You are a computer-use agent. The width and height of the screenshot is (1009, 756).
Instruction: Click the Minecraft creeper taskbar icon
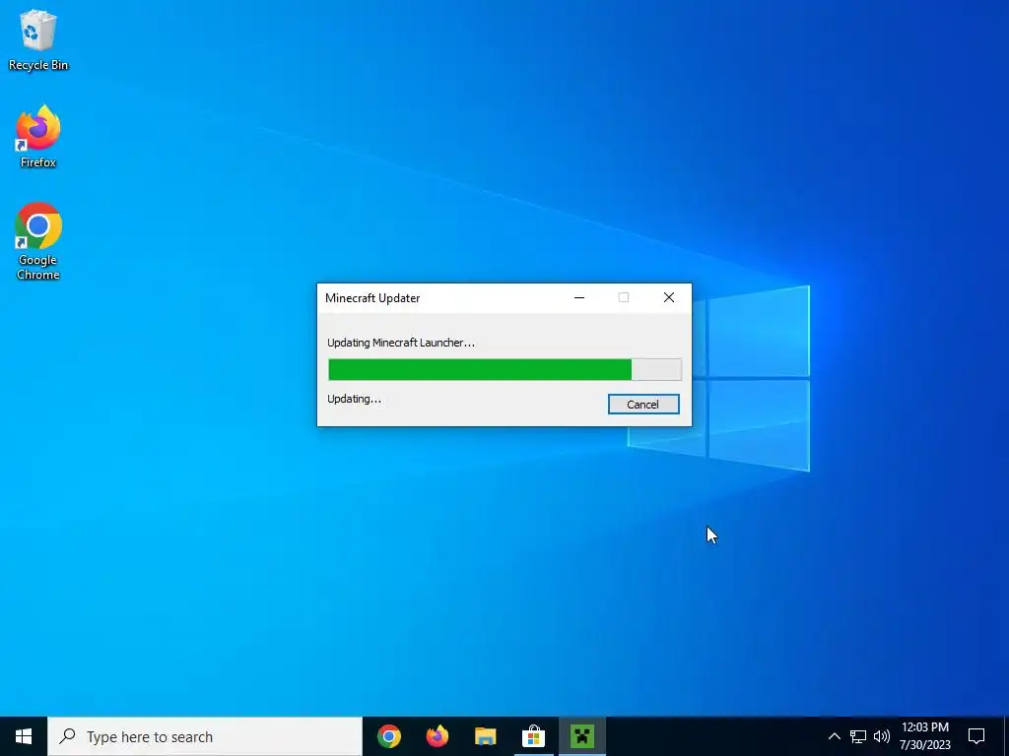(582, 736)
